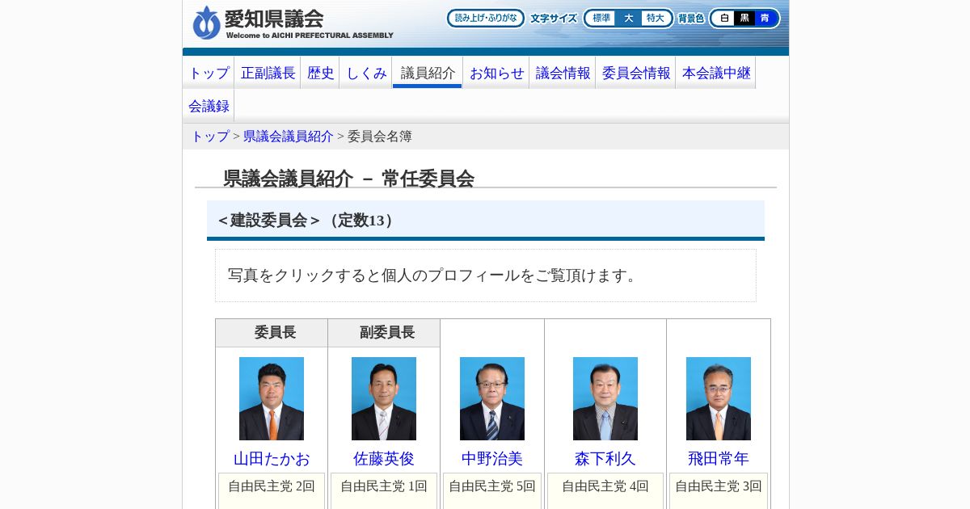Click the 副委員長 column header
Screen dimensions: 970x509
[x=384, y=333]
